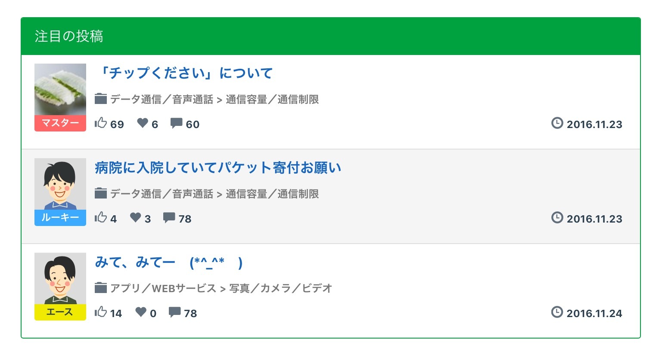
Task: Click the ルーキー user avatar image
Action: pyautogui.click(x=60, y=184)
